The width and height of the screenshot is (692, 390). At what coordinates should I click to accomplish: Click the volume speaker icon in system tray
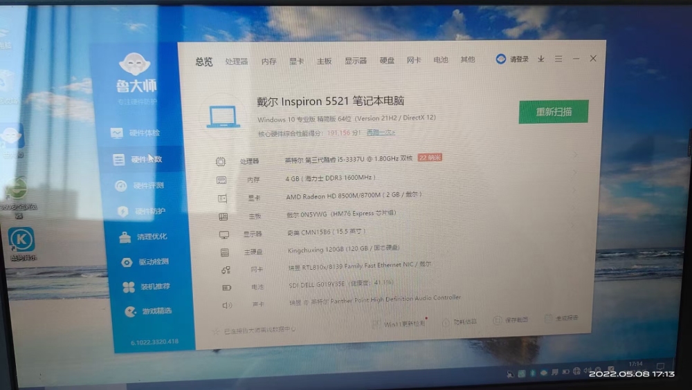587,371
